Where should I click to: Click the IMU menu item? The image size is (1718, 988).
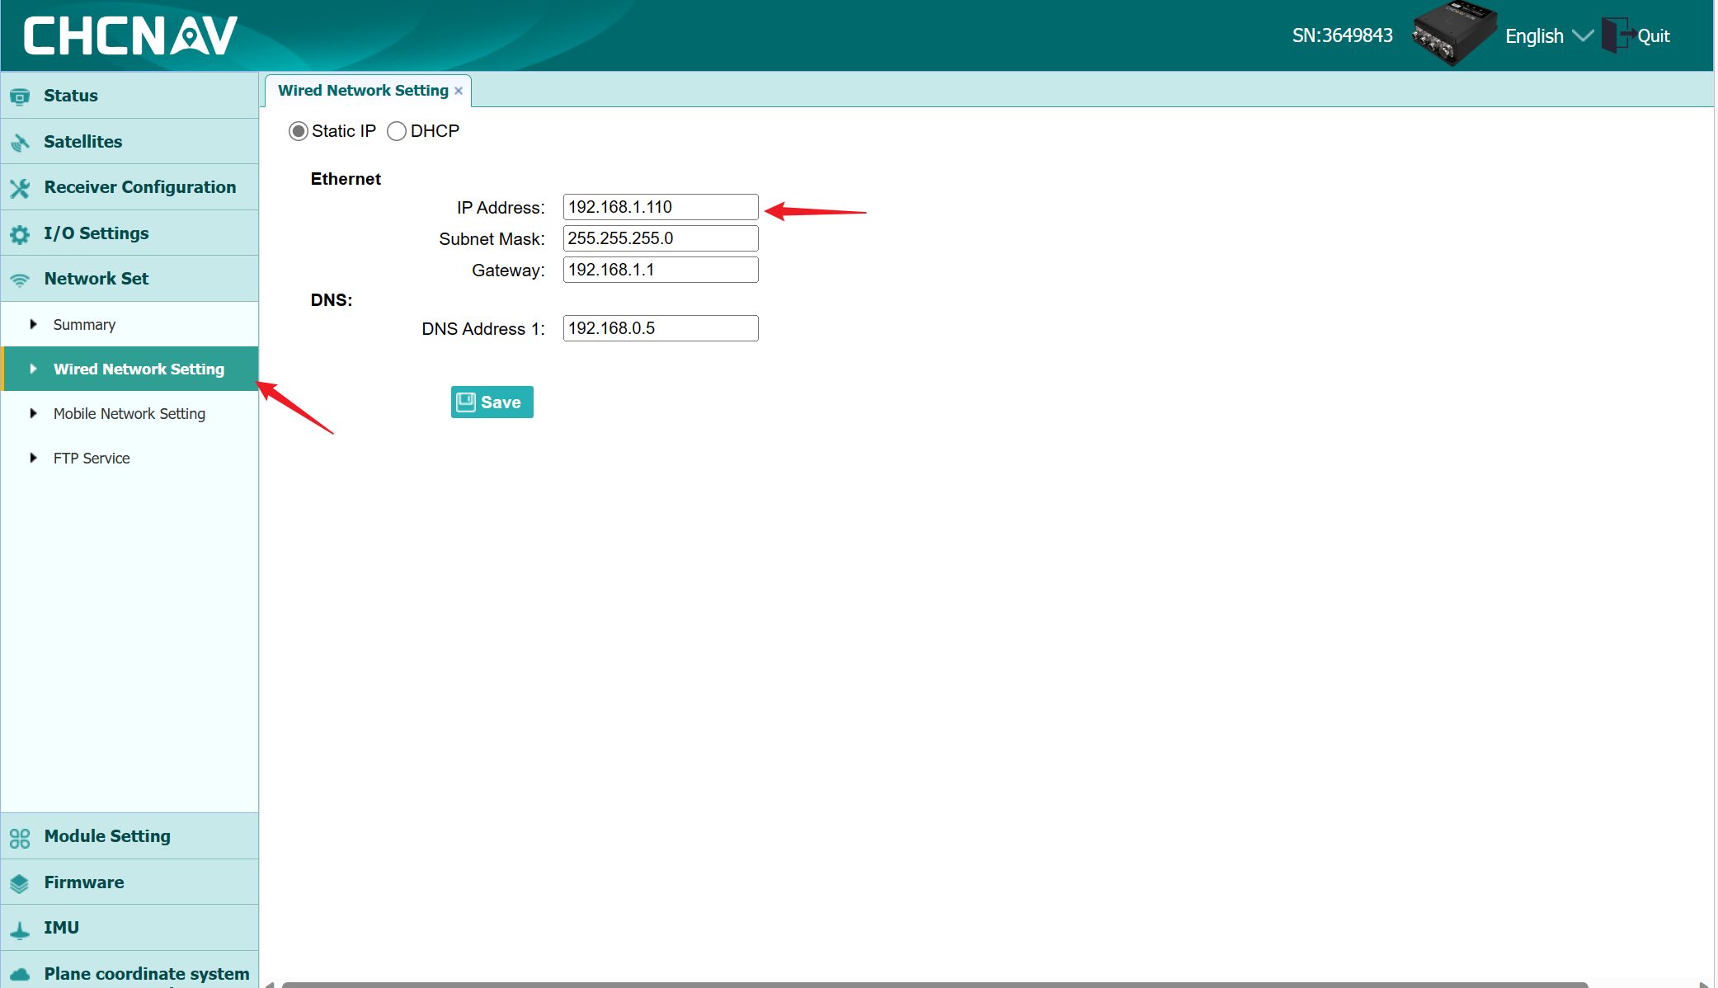pos(129,927)
